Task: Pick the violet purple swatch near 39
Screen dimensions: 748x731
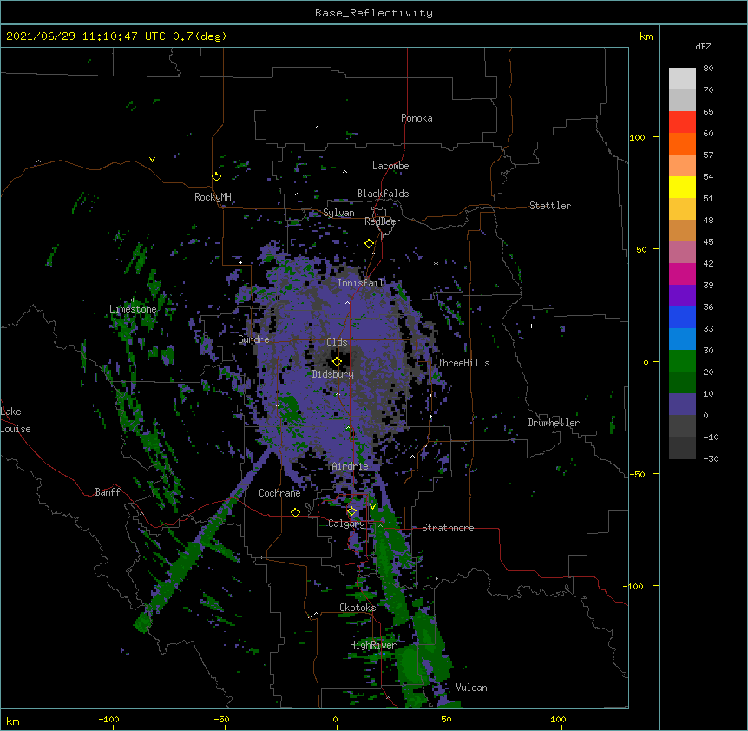Action: coord(682,296)
